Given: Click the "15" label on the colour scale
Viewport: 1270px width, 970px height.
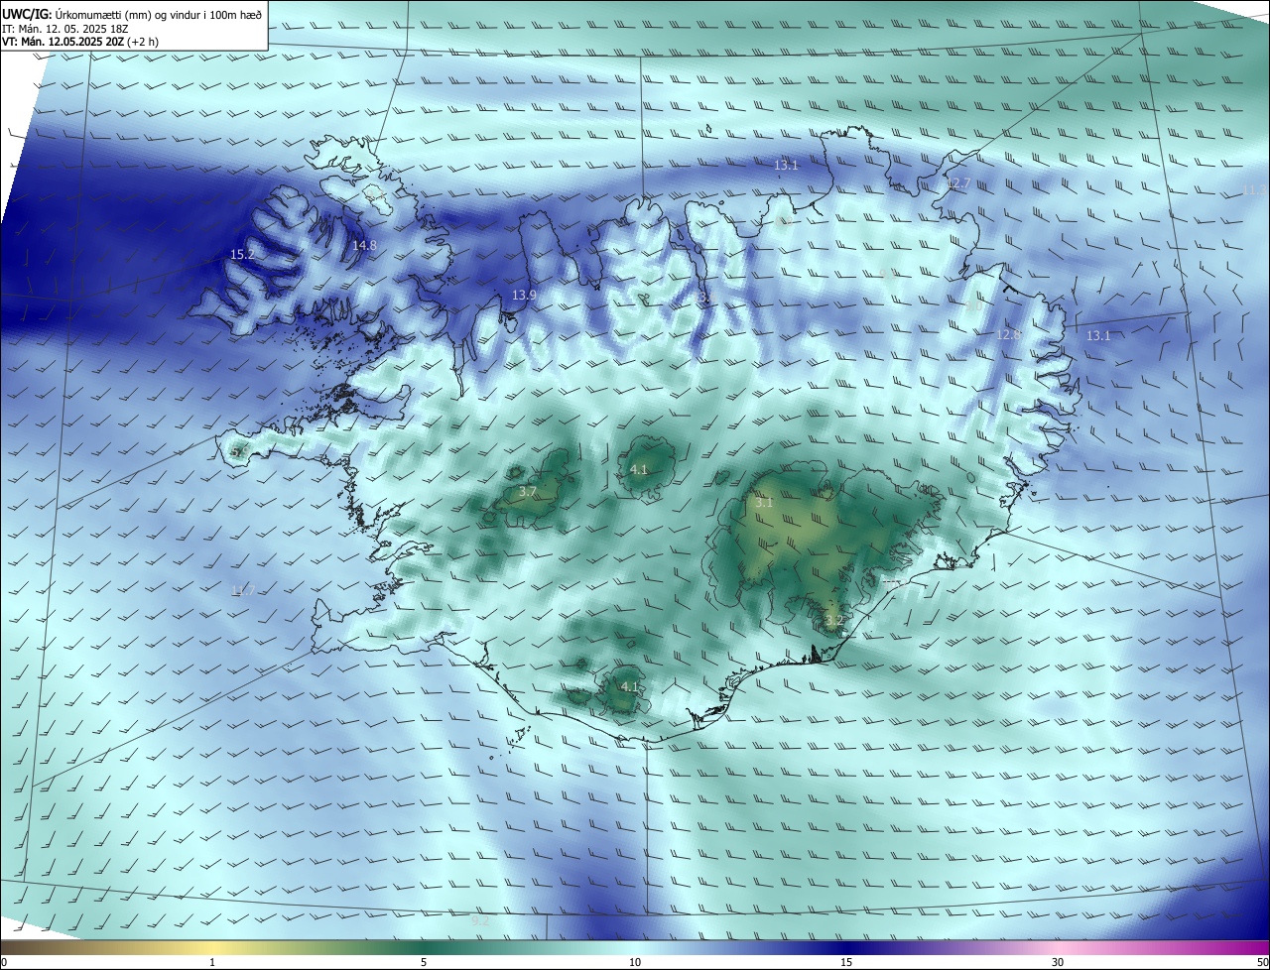Looking at the screenshot, I should (846, 962).
